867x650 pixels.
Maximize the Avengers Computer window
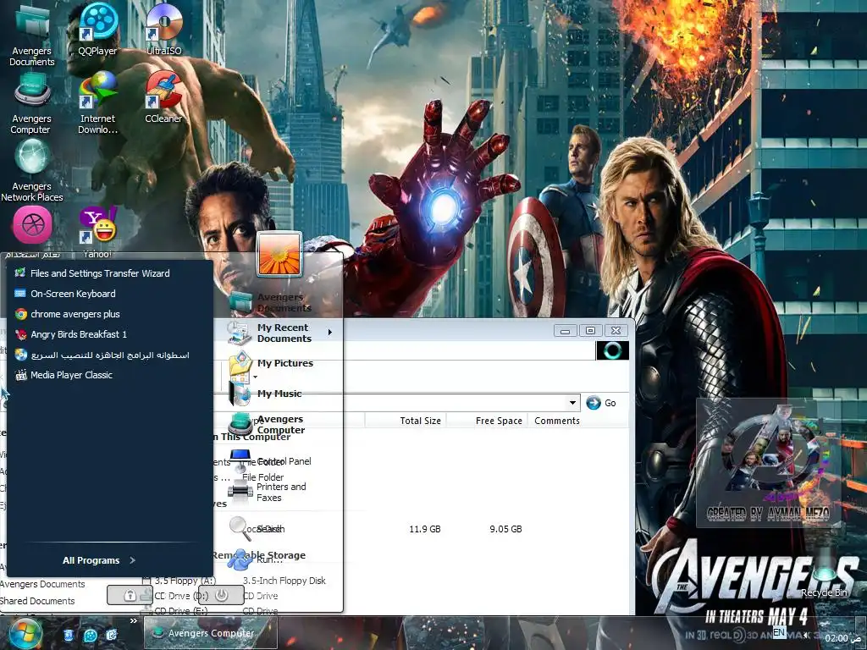(x=590, y=331)
